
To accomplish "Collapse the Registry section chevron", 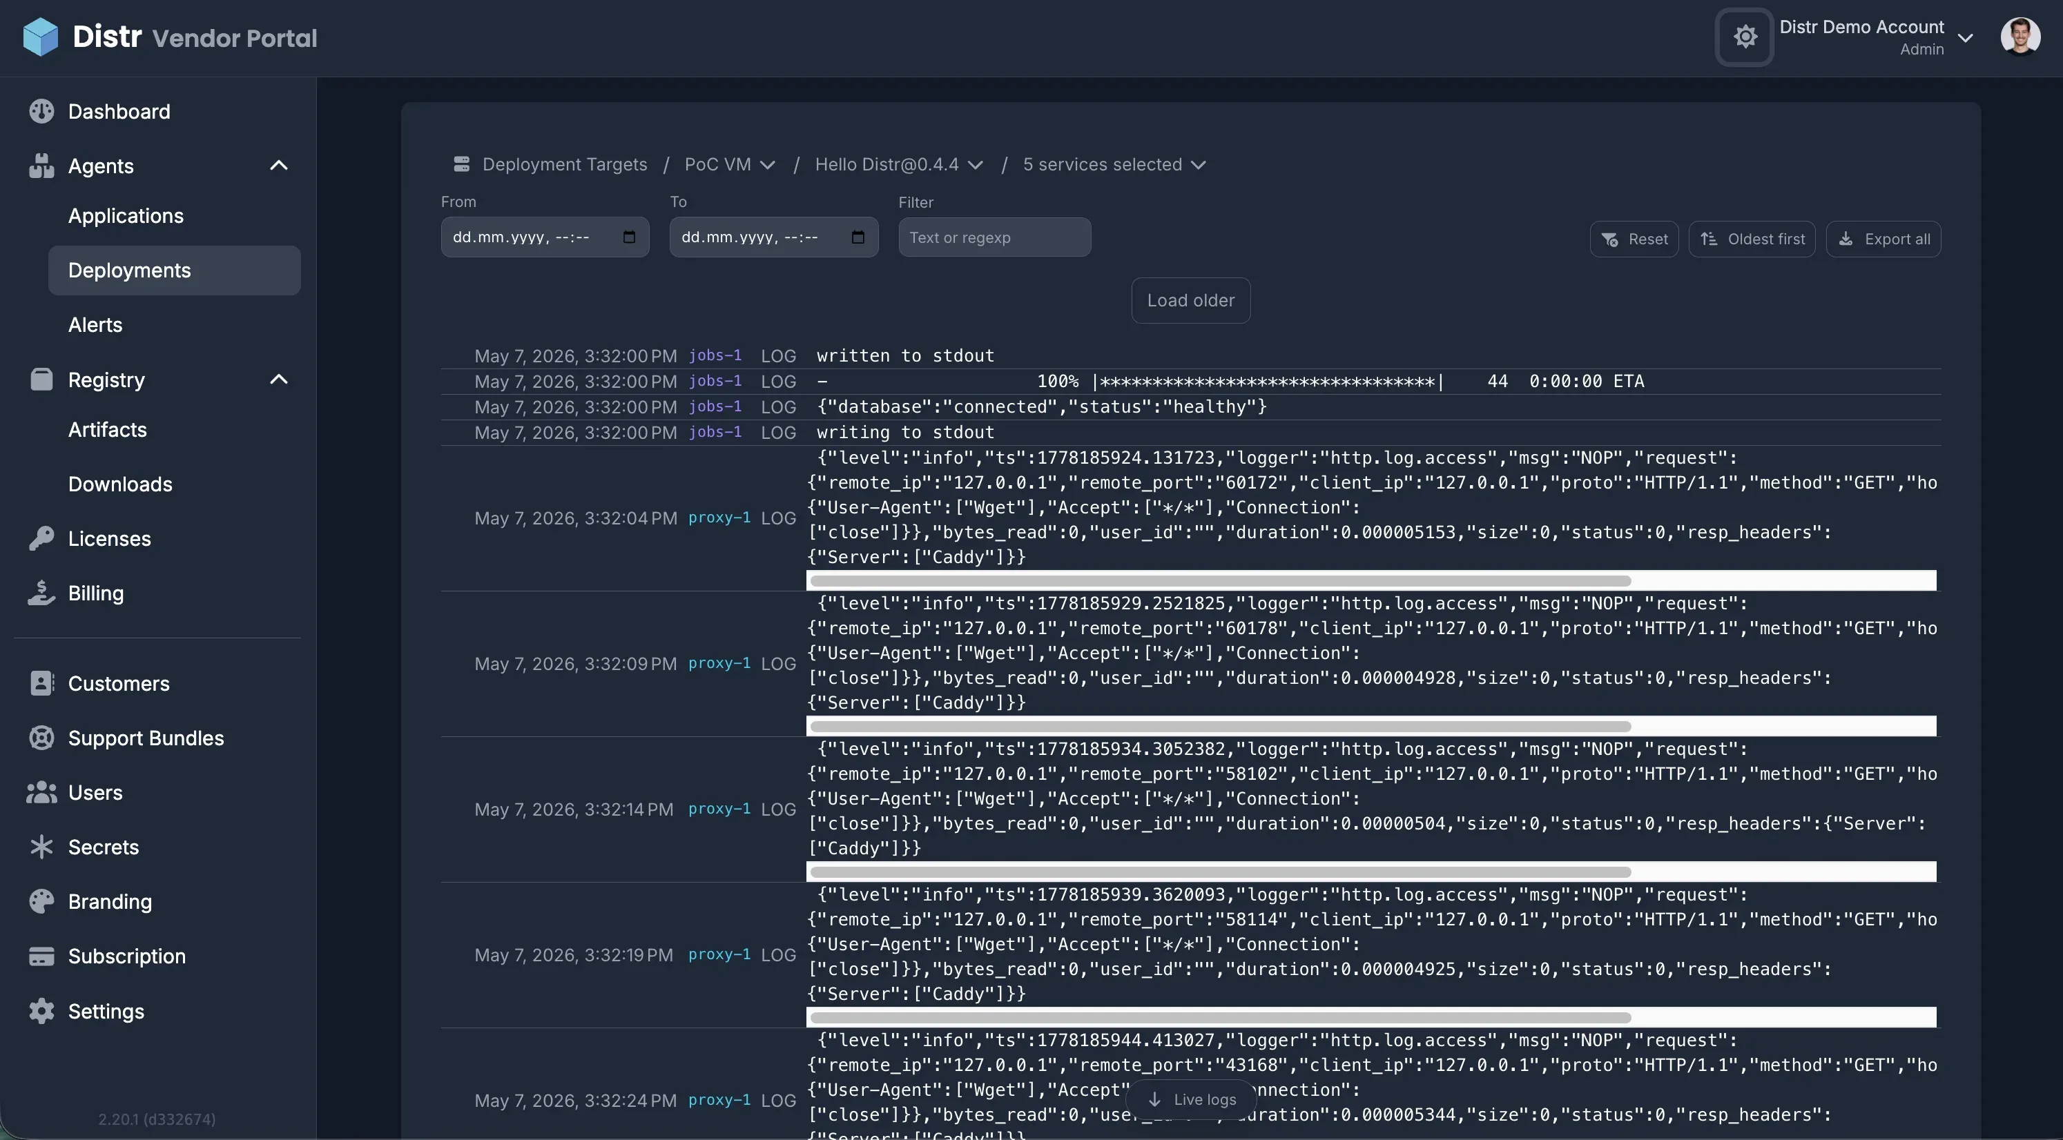I will click(x=279, y=380).
